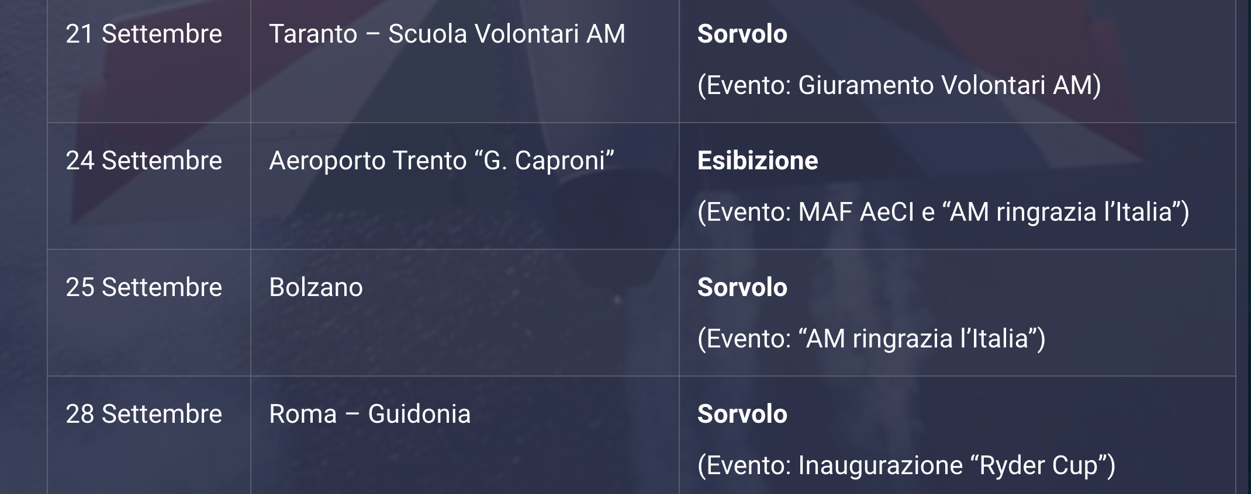Click the Sorvolo label for Roma Guidonia
This screenshot has width=1251, height=494.
[742, 414]
